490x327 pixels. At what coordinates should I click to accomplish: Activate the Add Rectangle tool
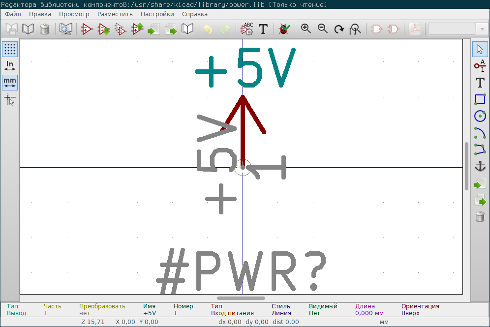coord(480,100)
